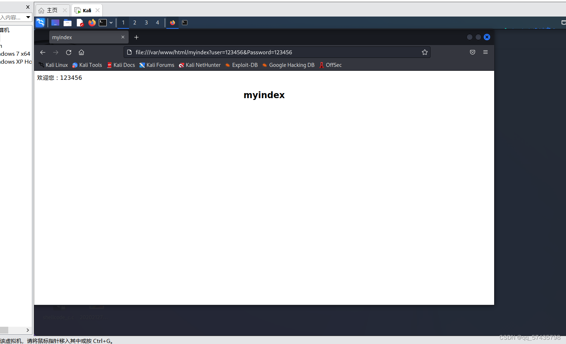Maximize the Firefox window

click(478, 37)
